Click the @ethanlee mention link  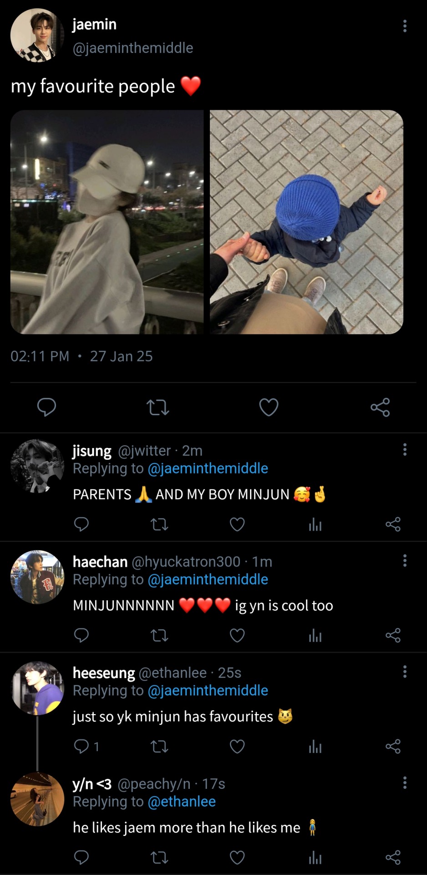click(x=182, y=802)
